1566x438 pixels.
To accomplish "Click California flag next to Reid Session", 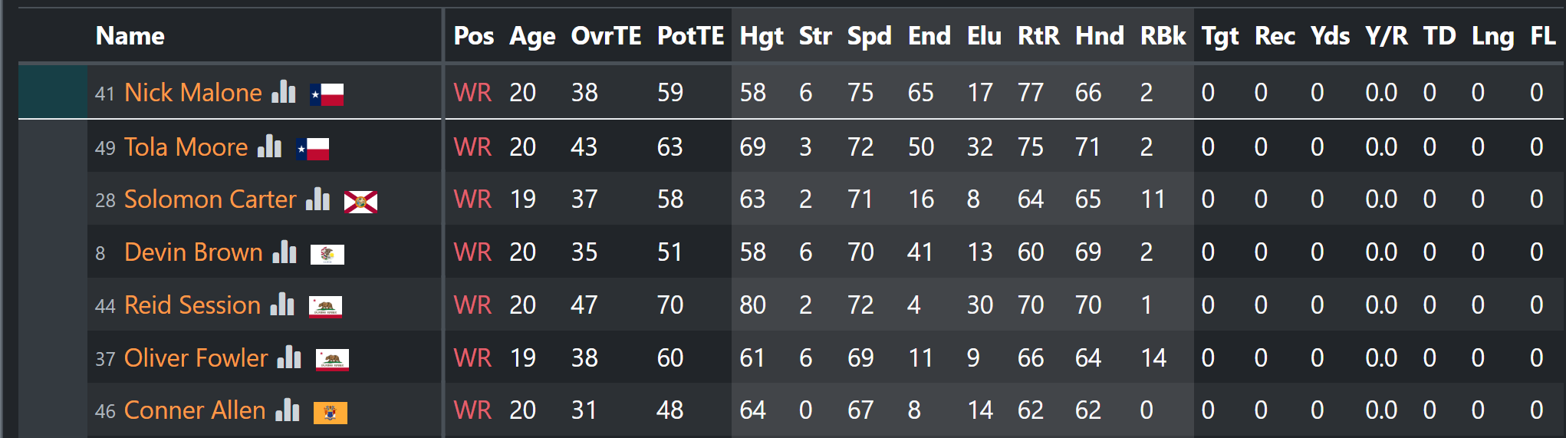I will click(x=325, y=307).
